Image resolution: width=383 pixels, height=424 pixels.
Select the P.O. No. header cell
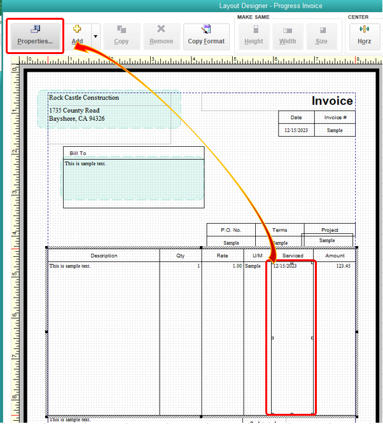(x=231, y=230)
